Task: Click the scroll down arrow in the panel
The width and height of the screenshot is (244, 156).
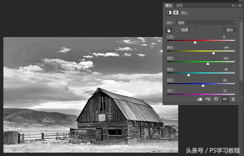Action: (x=241, y=93)
